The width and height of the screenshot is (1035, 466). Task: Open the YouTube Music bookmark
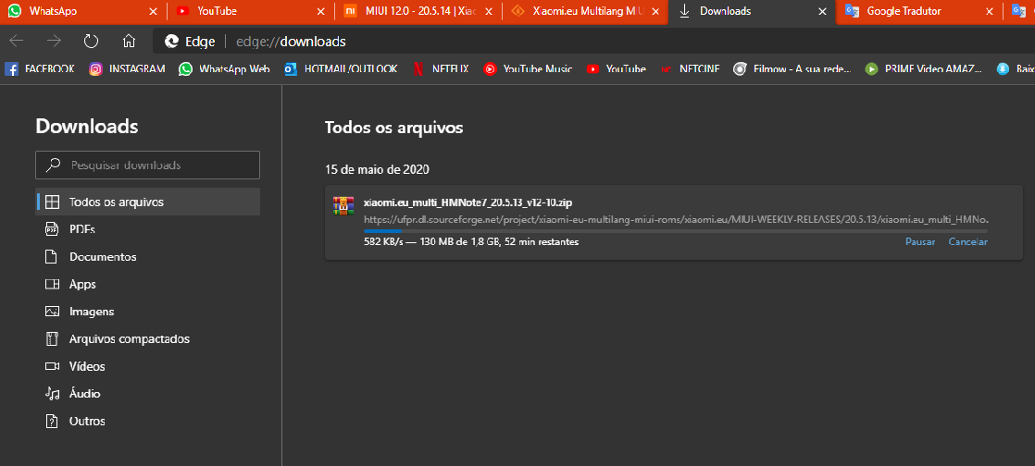(528, 68)
